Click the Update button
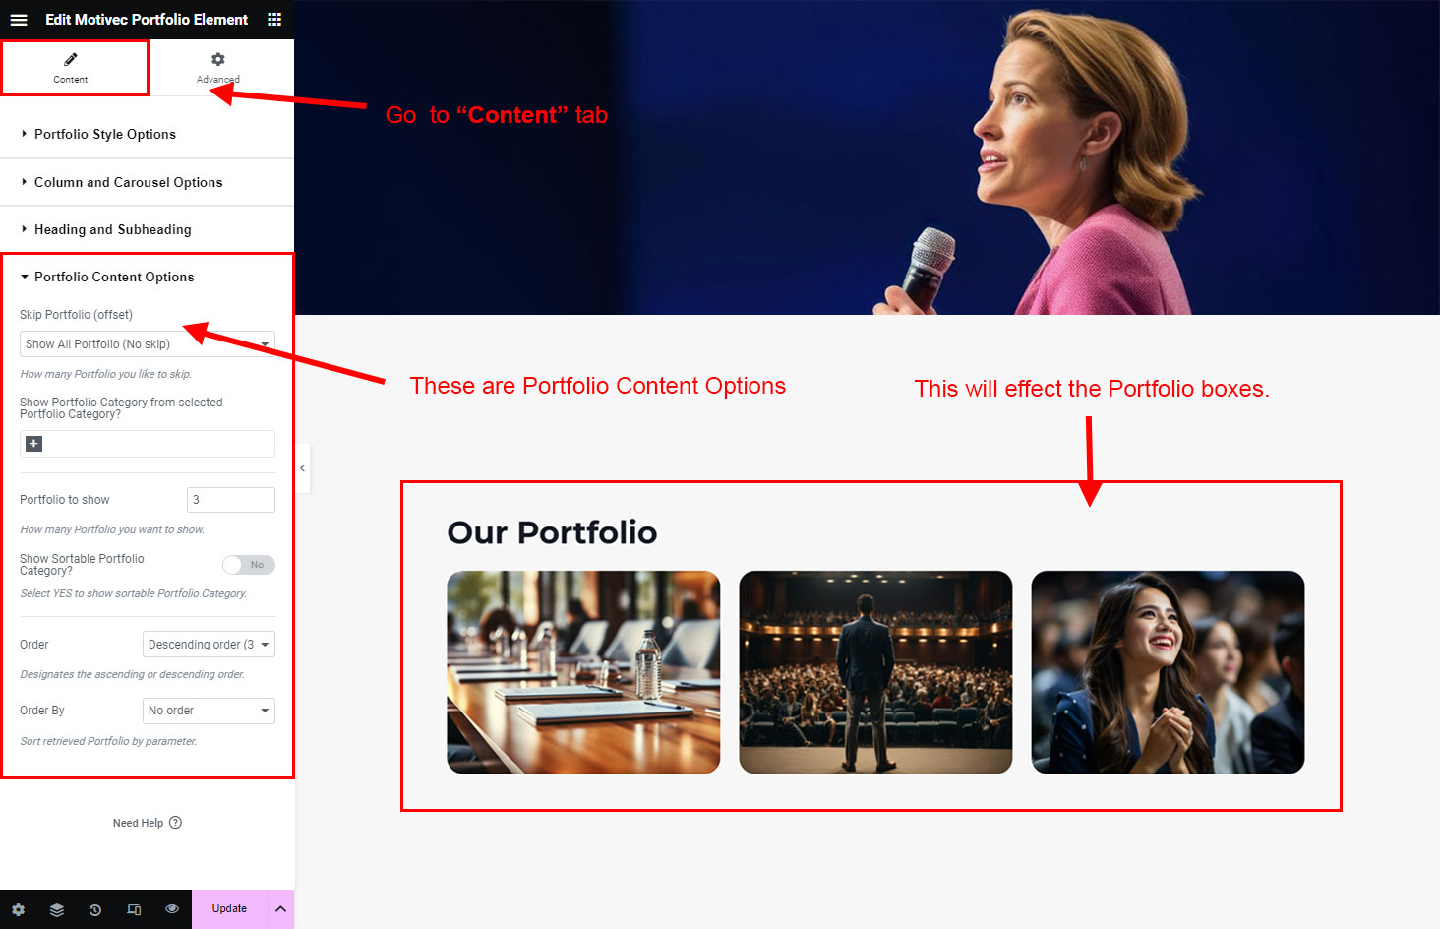The image size is (1440, 929). point(229,909)
